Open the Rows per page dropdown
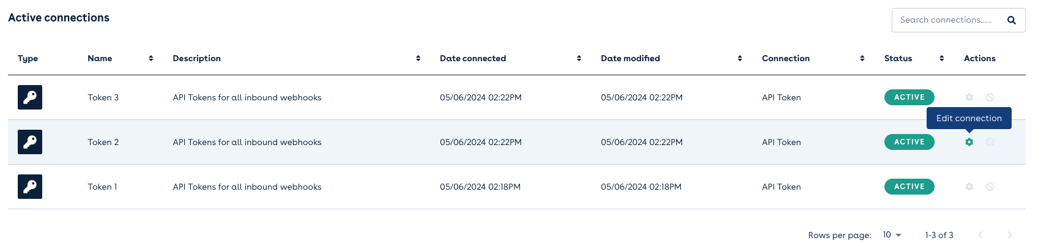Screen dimensions: 1041x246 [x=892, y=235]
